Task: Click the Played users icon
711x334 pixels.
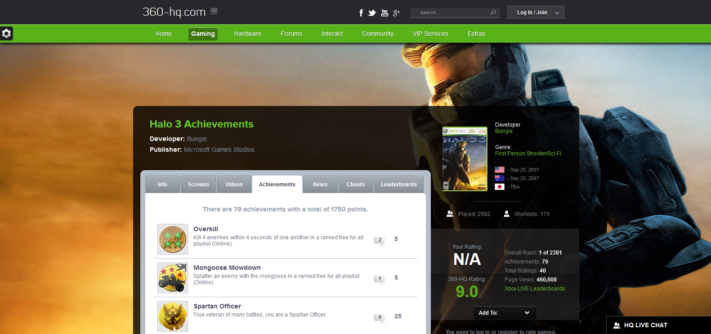Action: tap(450, 214)
